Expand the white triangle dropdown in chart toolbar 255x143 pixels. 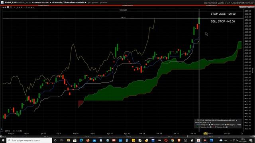(11, 7)
